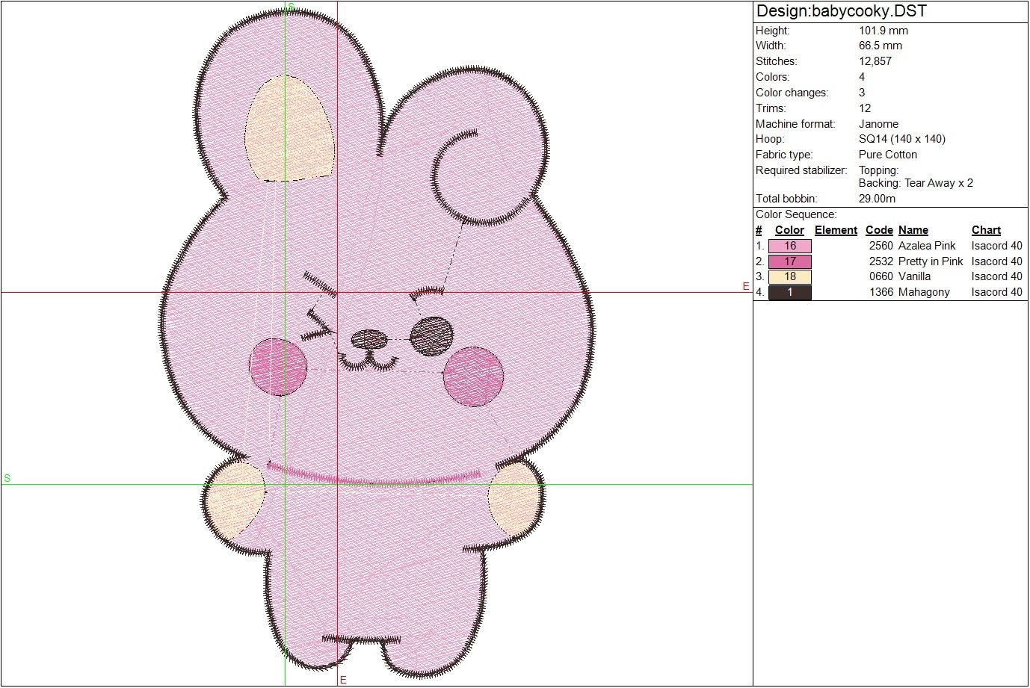Click the Isacord 40 entry for Azalea Pink

coord(997,245)
